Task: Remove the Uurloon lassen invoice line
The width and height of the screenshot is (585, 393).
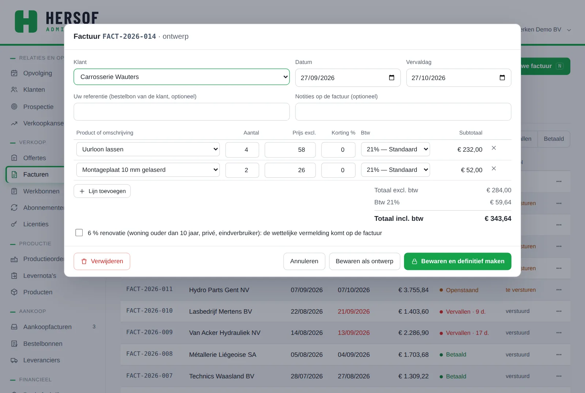Action: point(494,148)
